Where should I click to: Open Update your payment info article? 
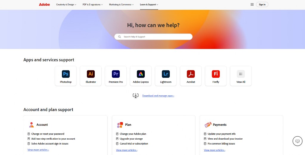tap(222, 134)
